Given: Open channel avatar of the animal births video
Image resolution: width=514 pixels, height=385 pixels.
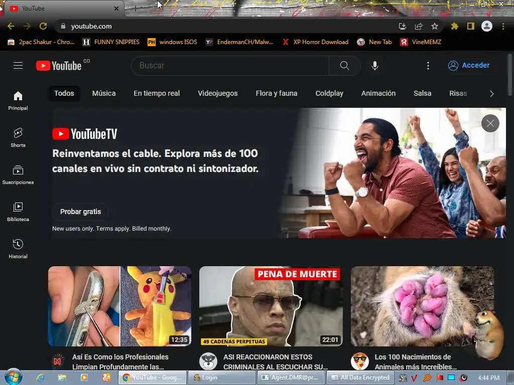Looking at the screenshot, I should point(359,361).
